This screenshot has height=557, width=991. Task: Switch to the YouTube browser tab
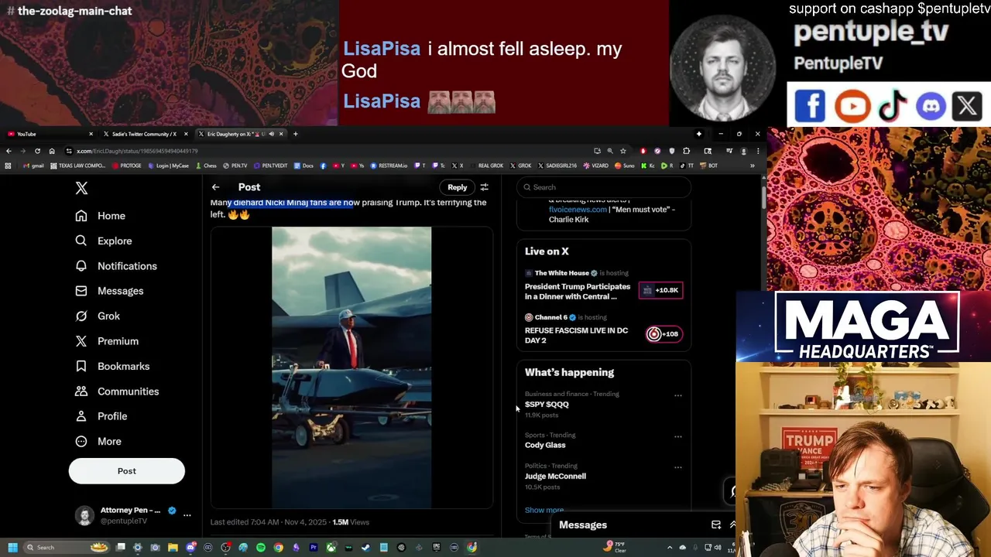tap(48, 134)
